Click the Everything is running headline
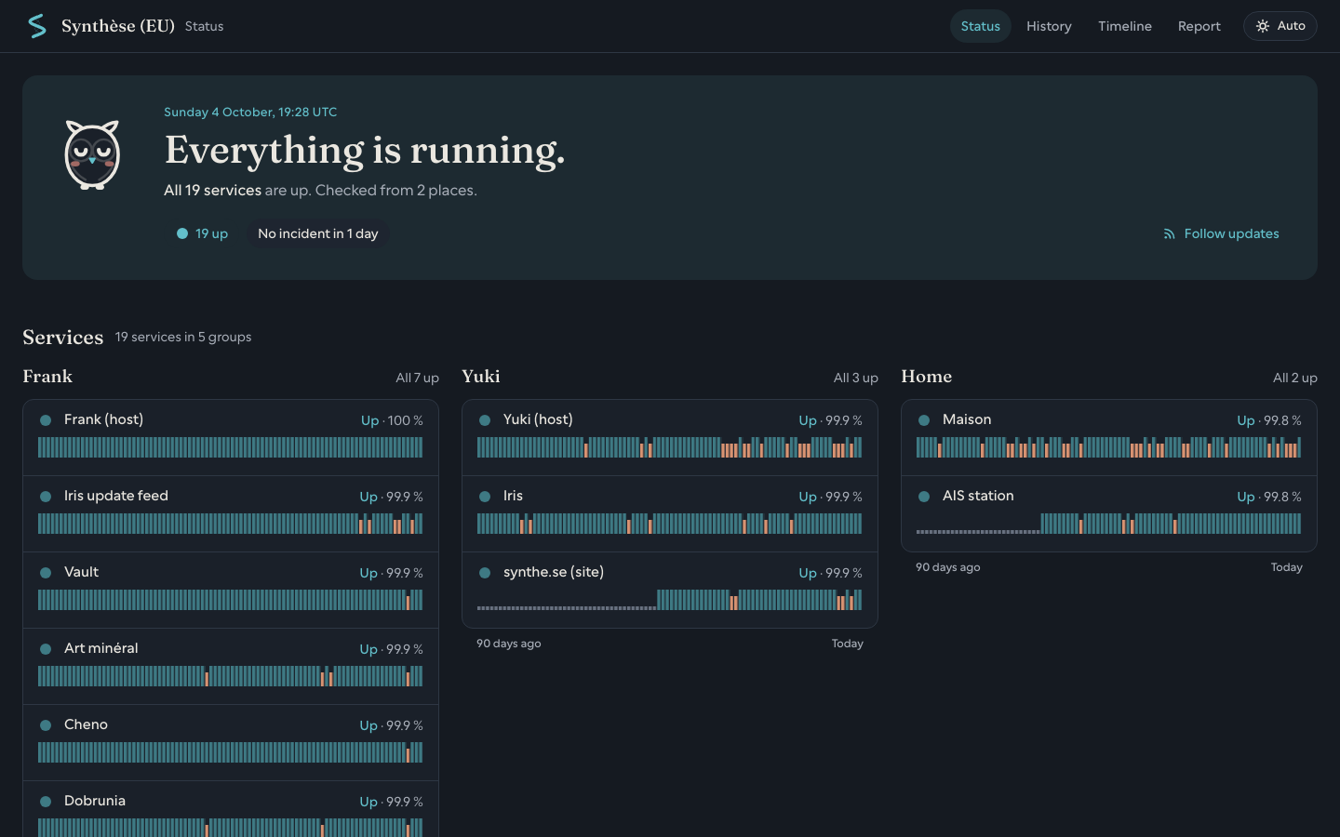Viewport: 1340px width, 837px height. [365, 151]
